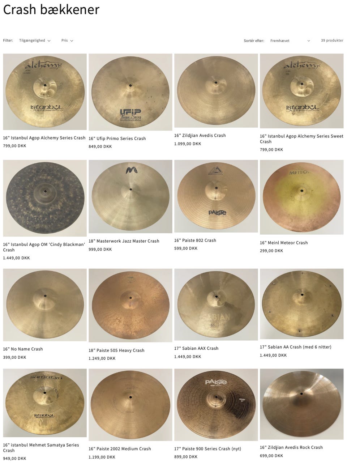This screenshot has height=464, width=347.
Task: Open the Sortér efter Fremhævet dropdown
Action: 290,41
